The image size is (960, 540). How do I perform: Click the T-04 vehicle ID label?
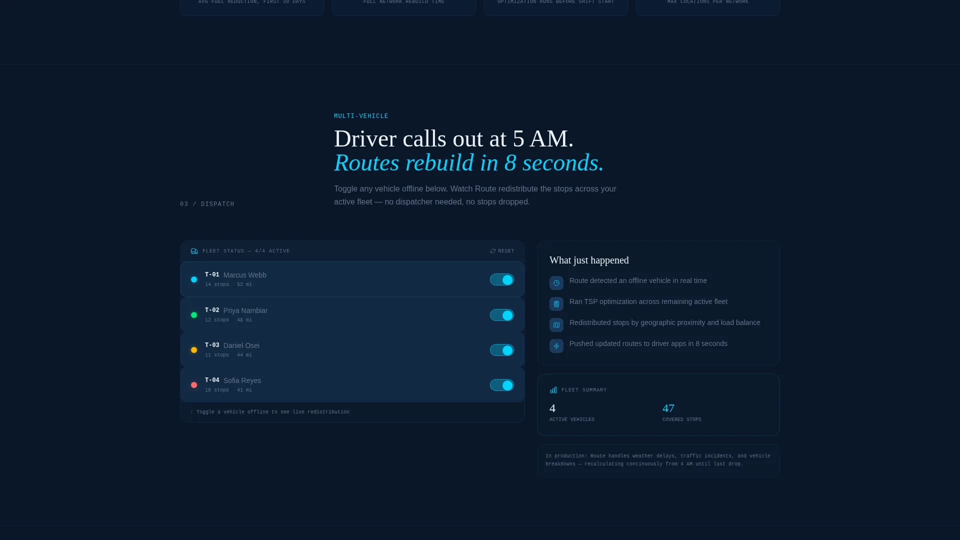pyautogui.click(x=212, y=380)
